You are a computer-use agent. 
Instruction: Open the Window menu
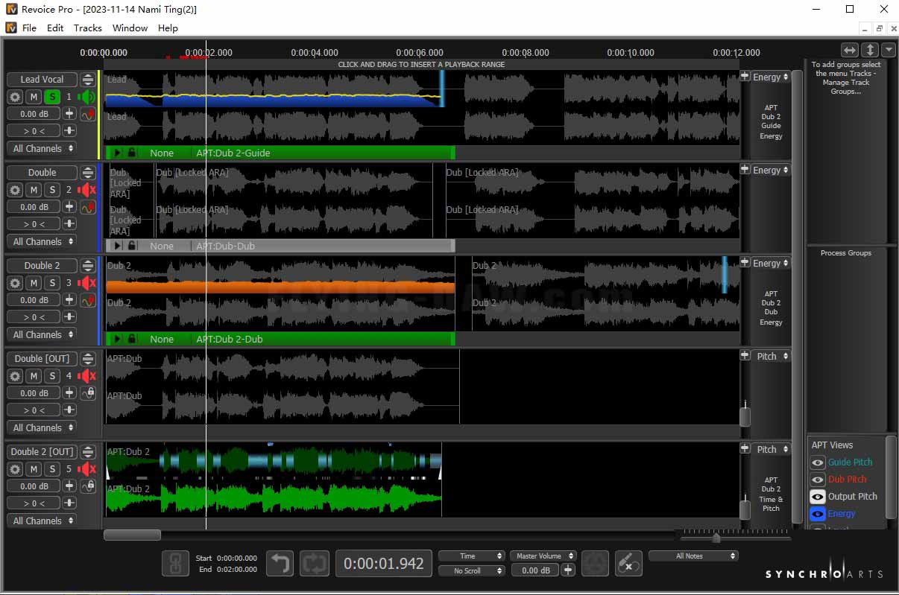pos(130,28)
